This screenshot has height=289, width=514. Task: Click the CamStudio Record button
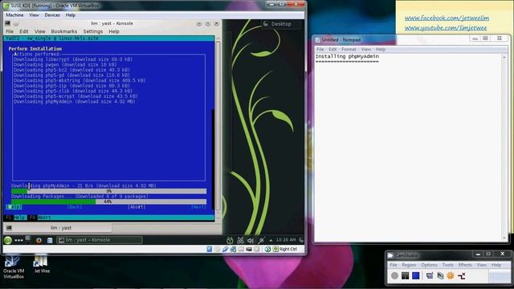(x=394, y=276)
